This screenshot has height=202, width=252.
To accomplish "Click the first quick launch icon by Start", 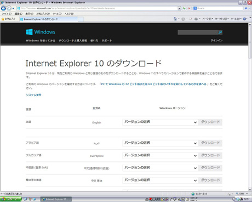I will (x=25, y=199).
